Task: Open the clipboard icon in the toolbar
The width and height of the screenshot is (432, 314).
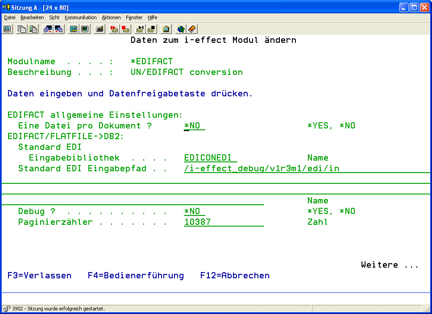Action: pos(166,29)
